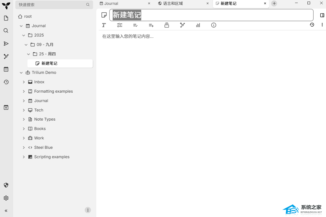Open recent changes history launcher icon

6,82
